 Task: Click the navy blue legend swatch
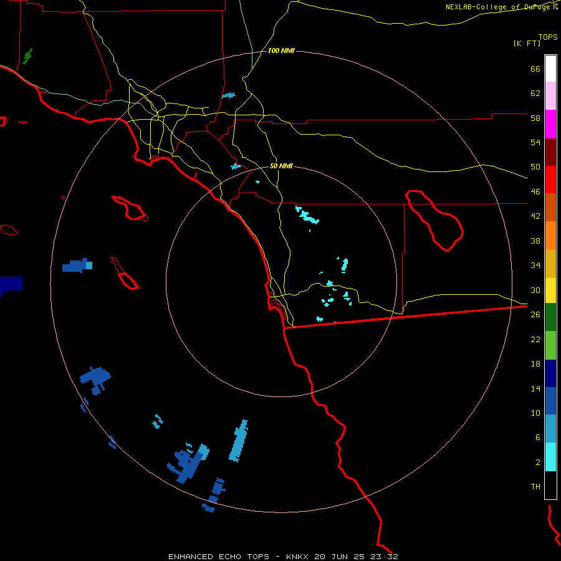coord(550,373)
